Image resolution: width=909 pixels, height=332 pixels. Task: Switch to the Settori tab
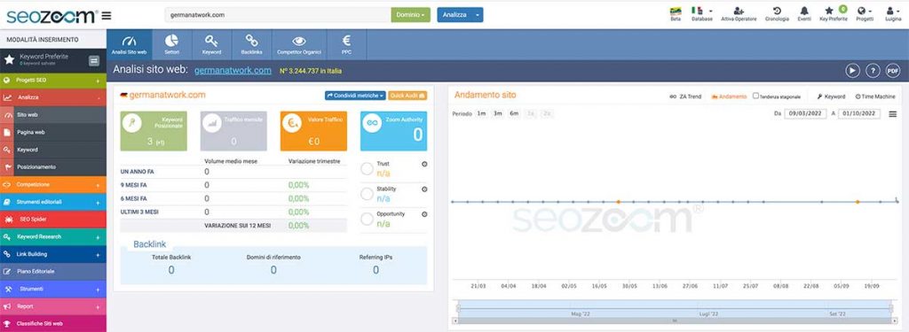pos(171,45)
